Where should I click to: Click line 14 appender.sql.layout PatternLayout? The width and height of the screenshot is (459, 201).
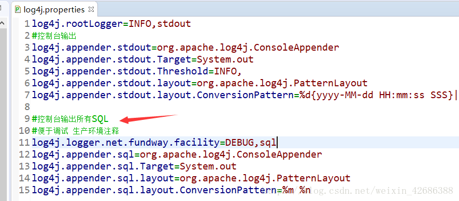(x=191, y=178)
